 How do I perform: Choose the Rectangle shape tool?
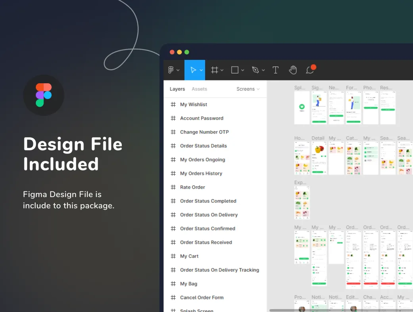coord(235,70)
